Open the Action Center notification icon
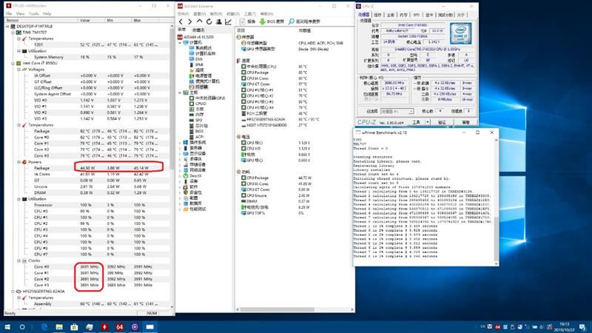592x333 pixels. [583, 327]
